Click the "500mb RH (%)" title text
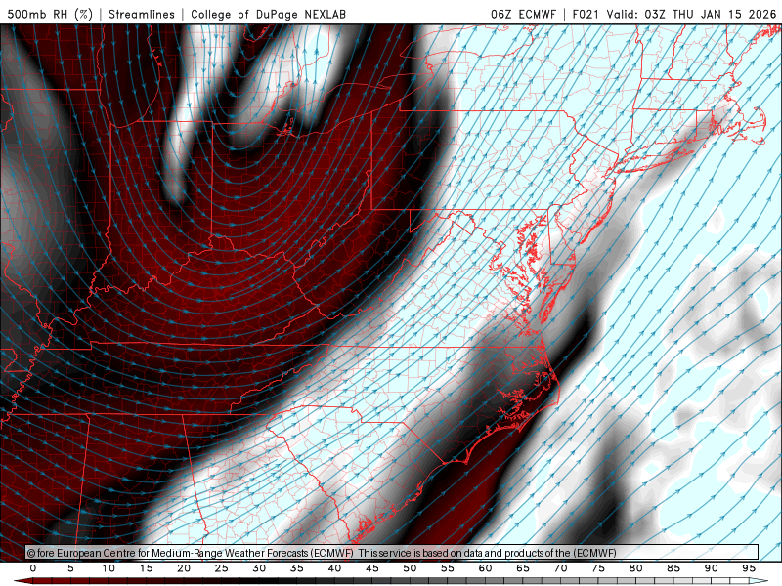This screenshot has width=782, height=586. tap(50, 14)
